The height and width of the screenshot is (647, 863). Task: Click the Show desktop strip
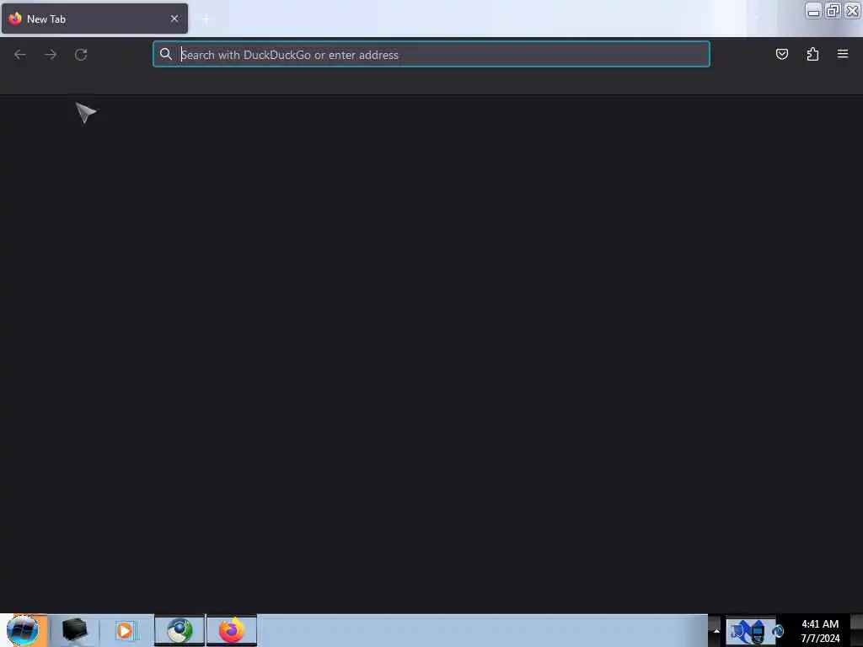coord(856,630)
